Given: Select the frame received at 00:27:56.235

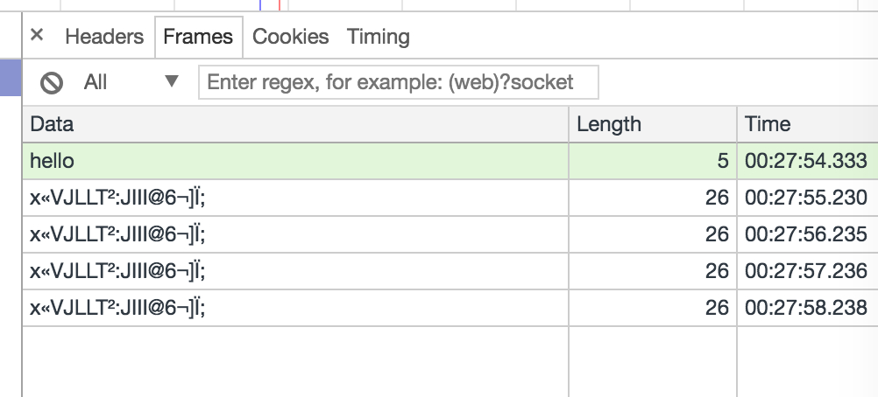Looking at the screenshot, I should (450, 235).
